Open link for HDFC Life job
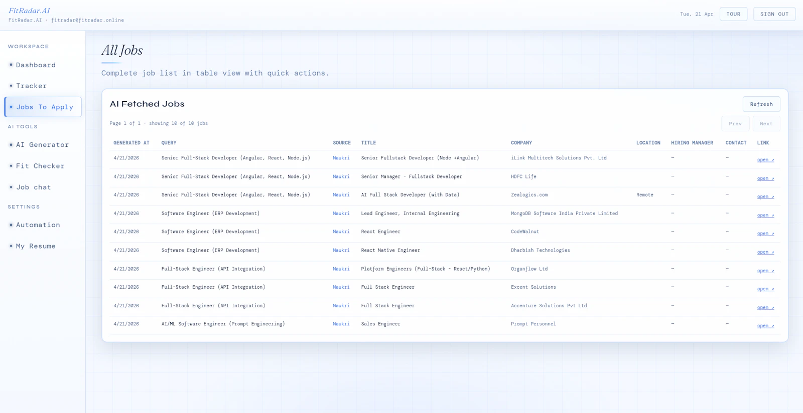This screenshot has height=413, width=803. click(x=765, y=178)
